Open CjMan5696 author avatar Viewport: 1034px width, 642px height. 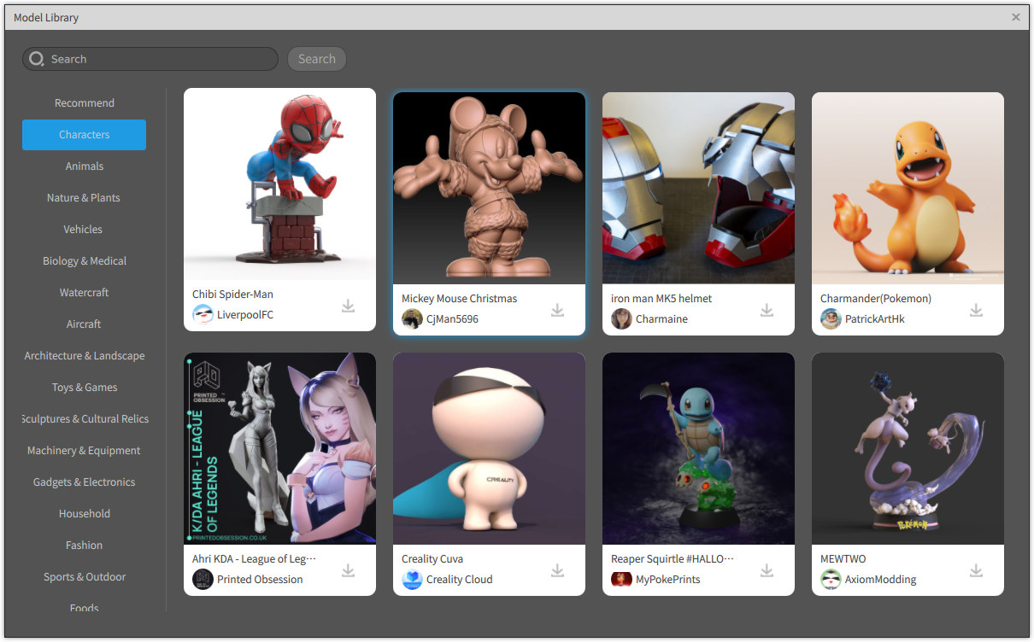pyautogui.click(x=412, y=318)
